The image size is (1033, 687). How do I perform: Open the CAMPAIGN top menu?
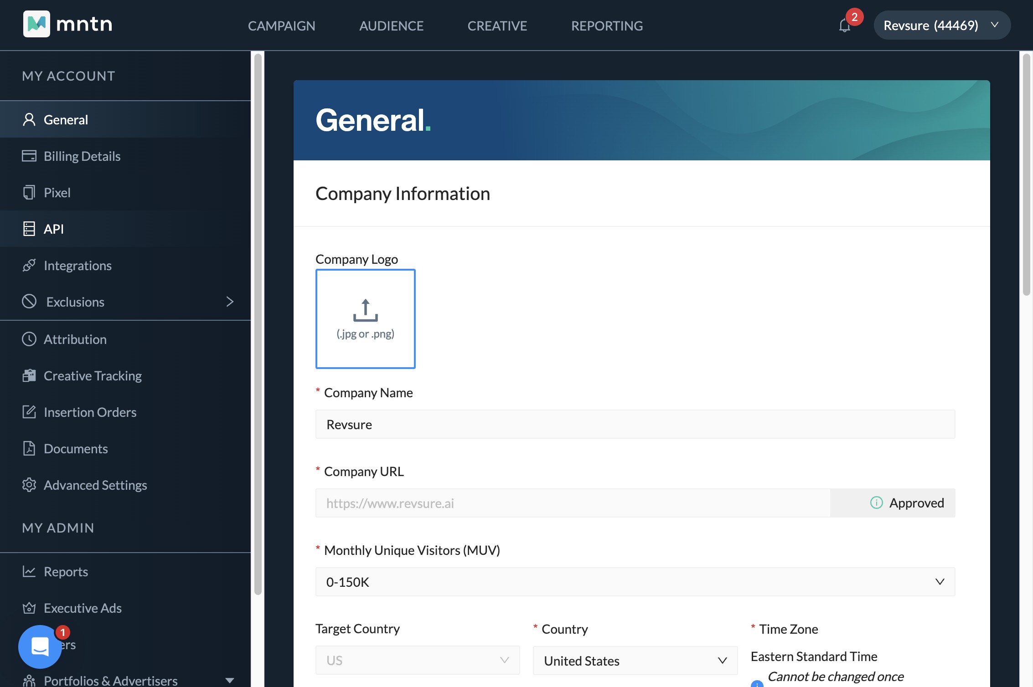[281, 26]
